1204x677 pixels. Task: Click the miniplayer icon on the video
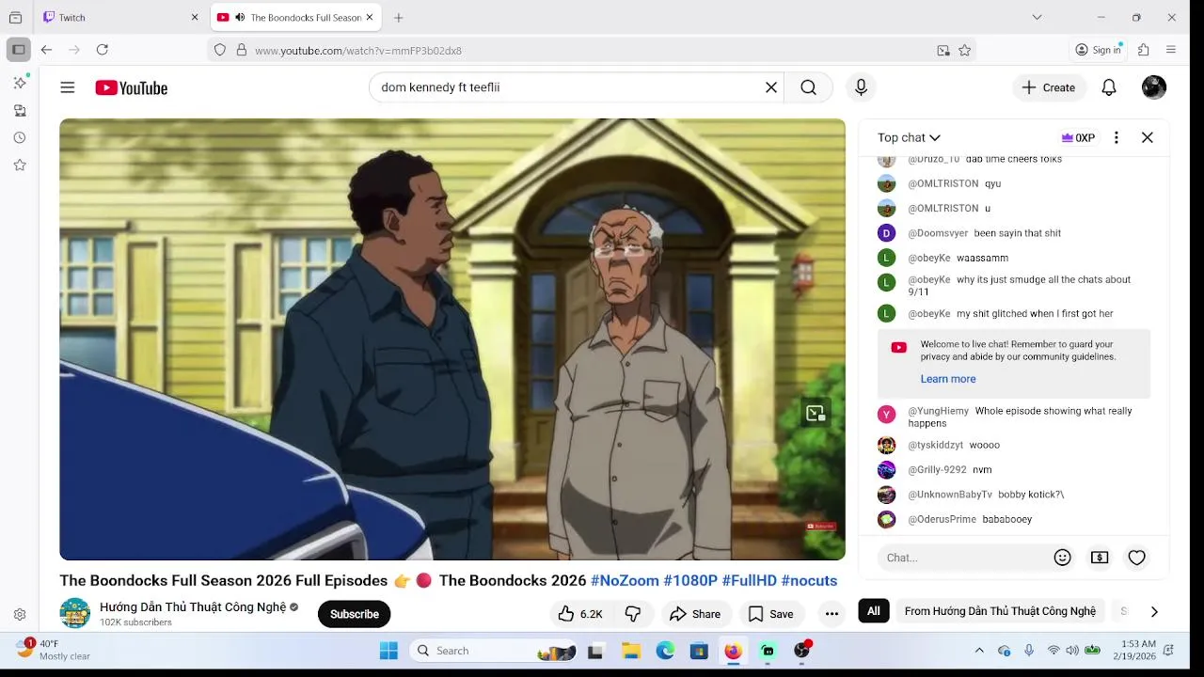[816, 413]
